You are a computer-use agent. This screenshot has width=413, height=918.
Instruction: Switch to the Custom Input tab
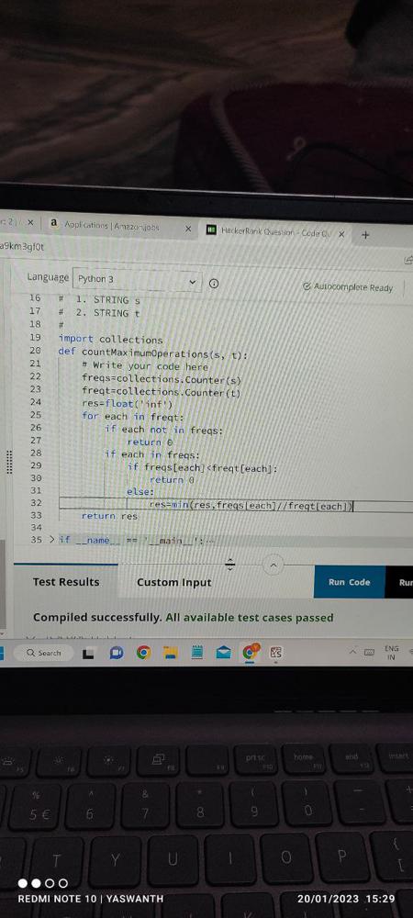[173, 583]
